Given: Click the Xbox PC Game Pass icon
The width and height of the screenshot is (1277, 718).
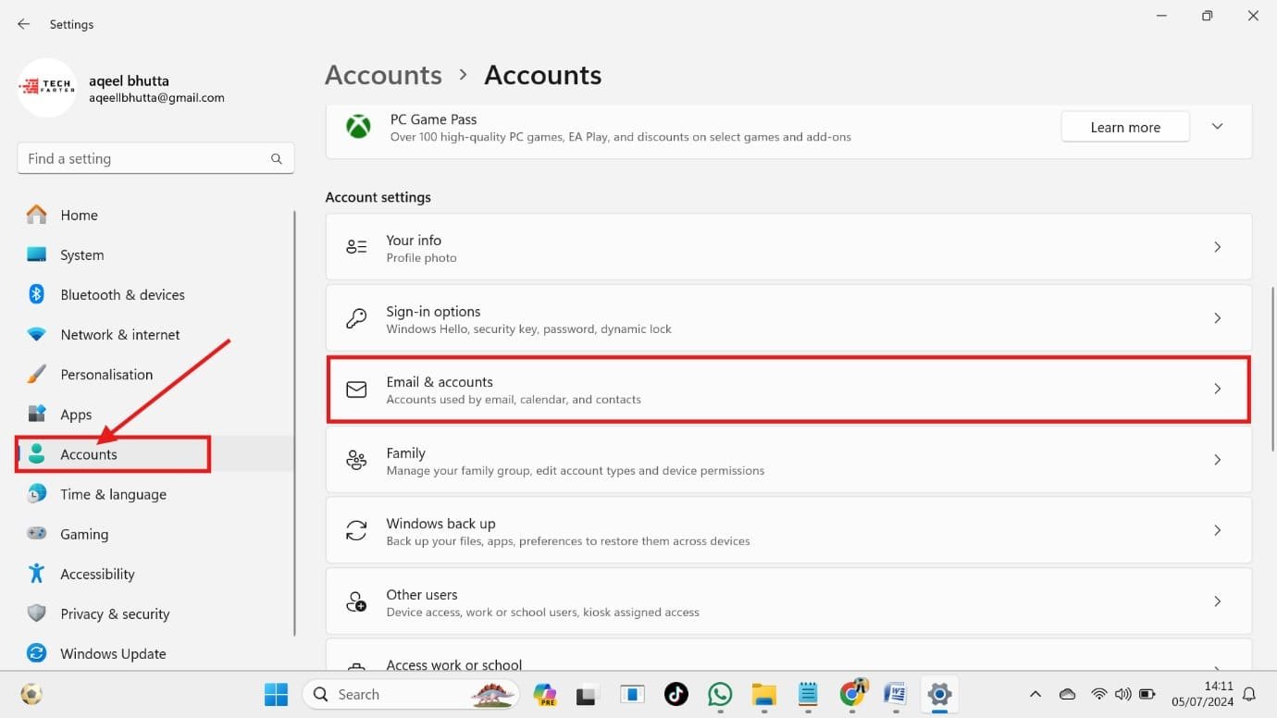Looking at the screenshot, I should click(358, 127).
